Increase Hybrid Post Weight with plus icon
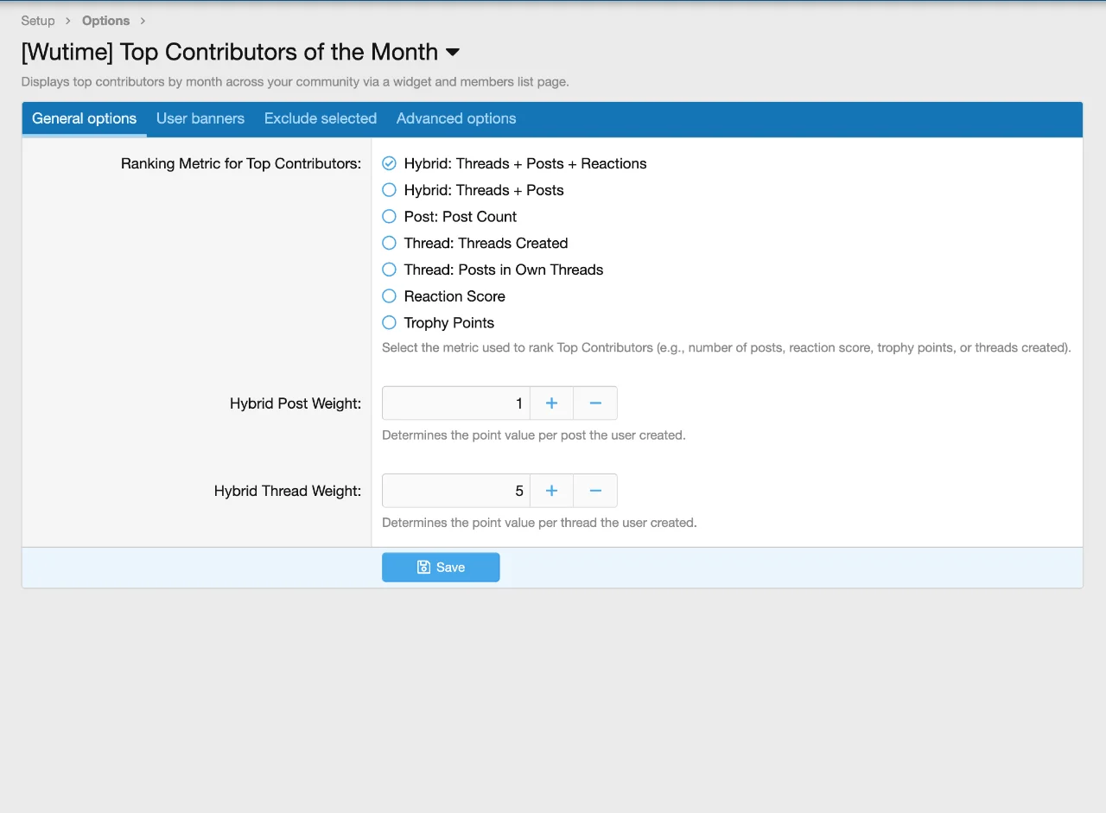1106x813 pixels. [551, 403]
